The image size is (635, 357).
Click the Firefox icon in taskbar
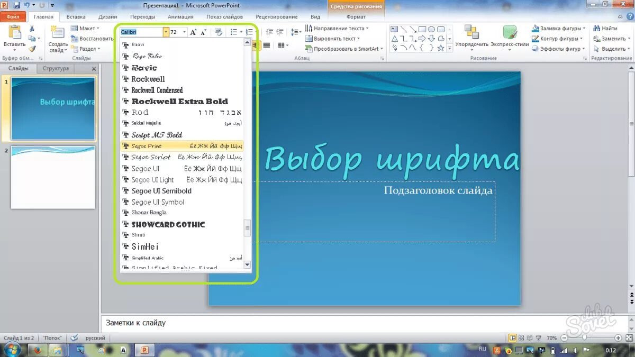37,350
